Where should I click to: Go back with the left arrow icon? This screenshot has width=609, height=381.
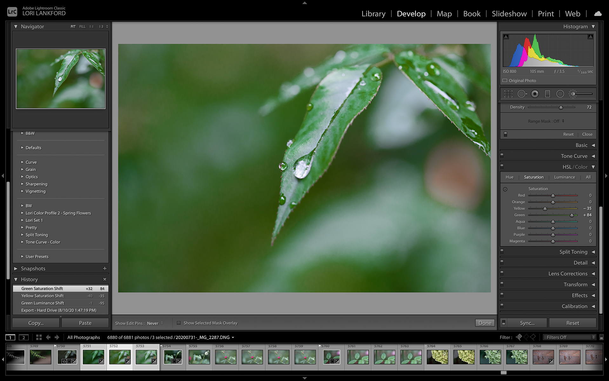tap(48, 337)
